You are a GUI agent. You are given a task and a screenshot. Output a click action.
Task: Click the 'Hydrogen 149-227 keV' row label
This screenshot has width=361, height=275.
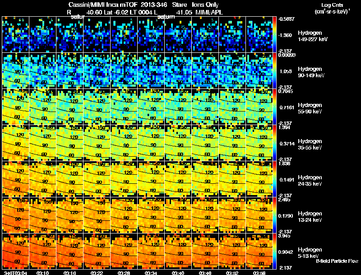pos(312,36)
